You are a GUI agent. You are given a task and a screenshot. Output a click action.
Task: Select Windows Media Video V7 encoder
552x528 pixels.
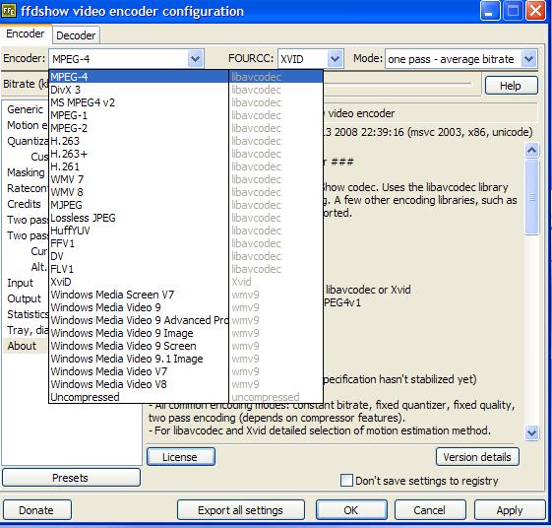pos(186,371)
